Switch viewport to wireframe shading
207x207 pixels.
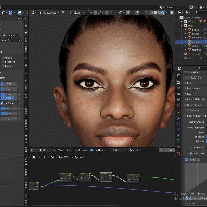[x=151, y=12]
